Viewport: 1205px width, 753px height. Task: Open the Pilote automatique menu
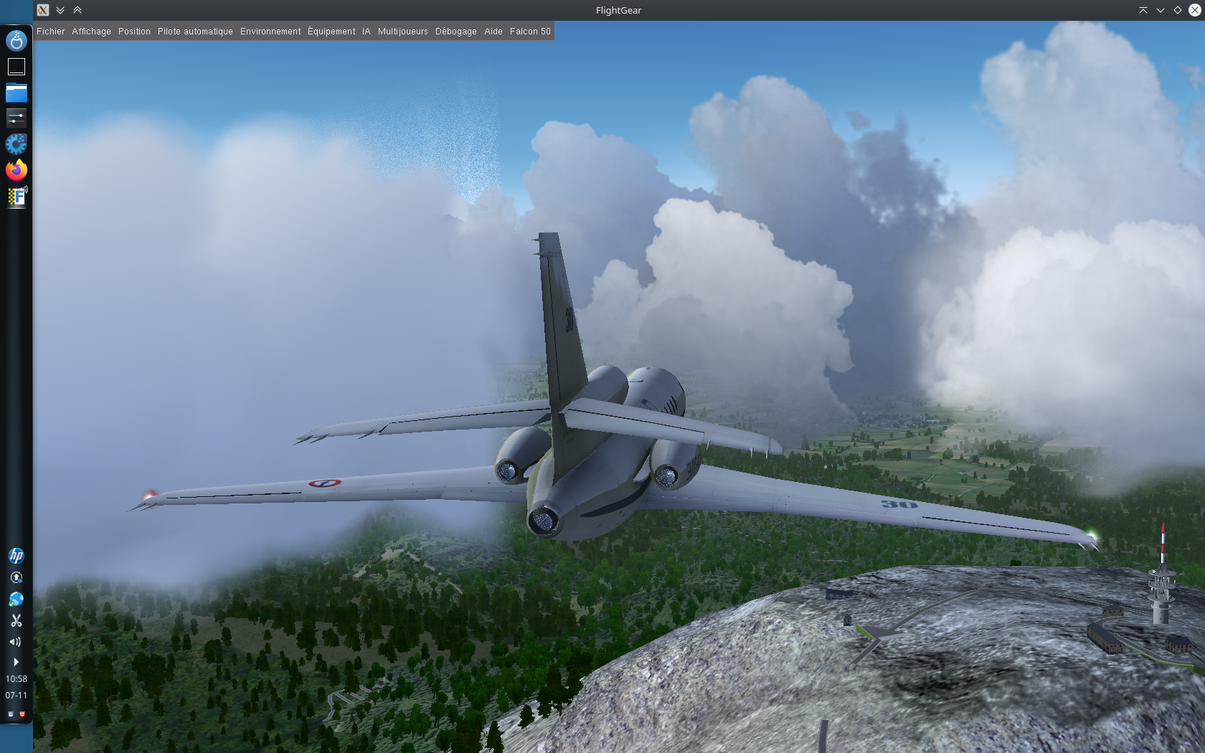(x=195, y=32)
